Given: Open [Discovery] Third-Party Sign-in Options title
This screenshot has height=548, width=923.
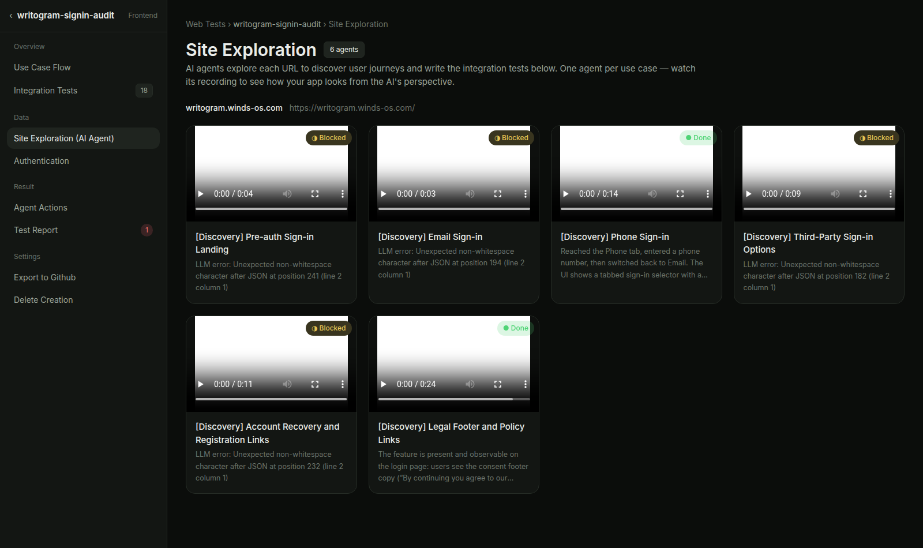Looking at the screenshot, I should point(808,243).
